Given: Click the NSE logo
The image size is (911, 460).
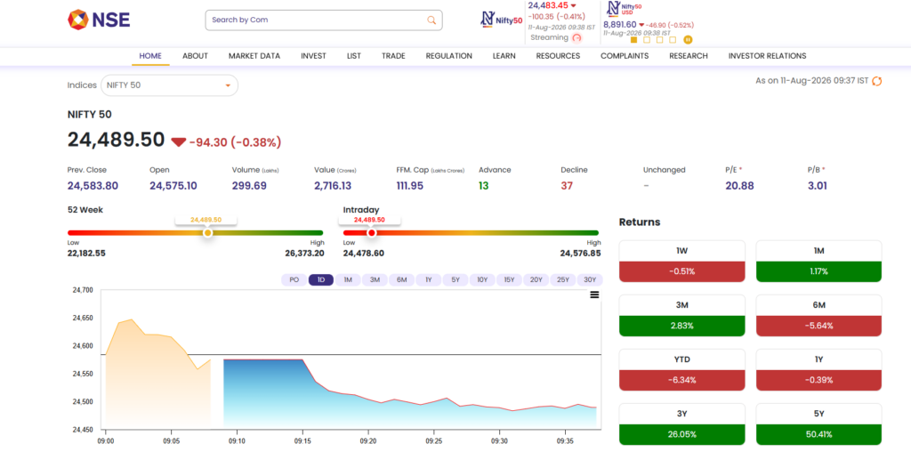Looking at the screenshot, I should tap(99, 20).
